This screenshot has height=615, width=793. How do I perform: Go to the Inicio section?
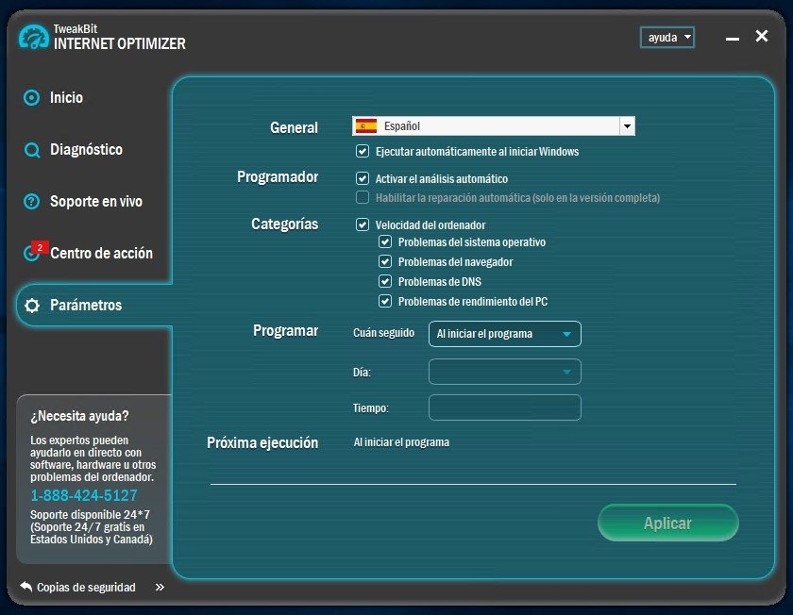click(x=66, y=97)
